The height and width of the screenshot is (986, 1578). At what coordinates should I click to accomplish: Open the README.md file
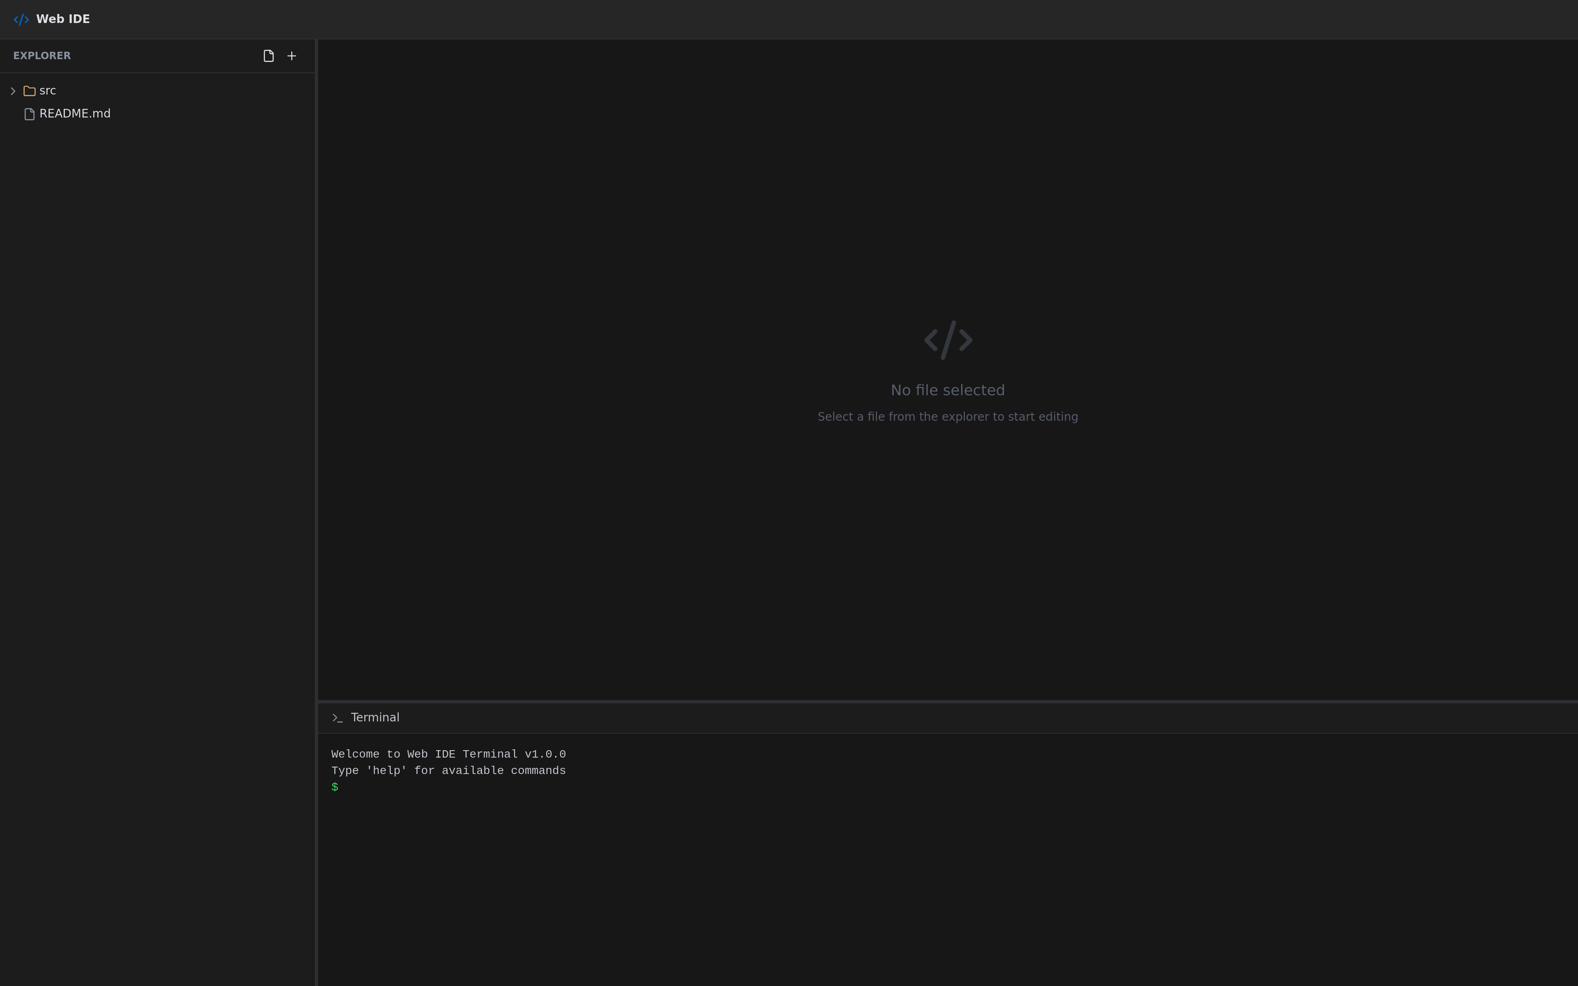click(x=75, y=113)
